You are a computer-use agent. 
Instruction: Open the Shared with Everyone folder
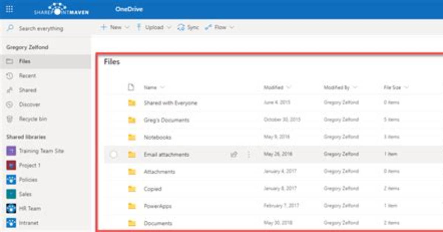click(x=171, y=103)
